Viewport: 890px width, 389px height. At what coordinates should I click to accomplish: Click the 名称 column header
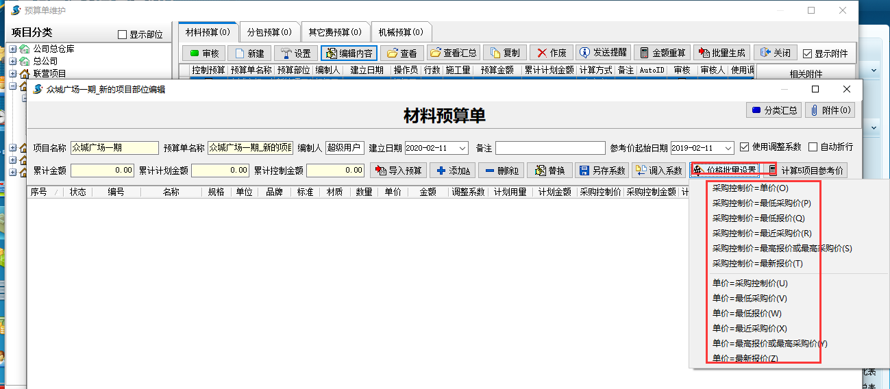coord(171,192)
